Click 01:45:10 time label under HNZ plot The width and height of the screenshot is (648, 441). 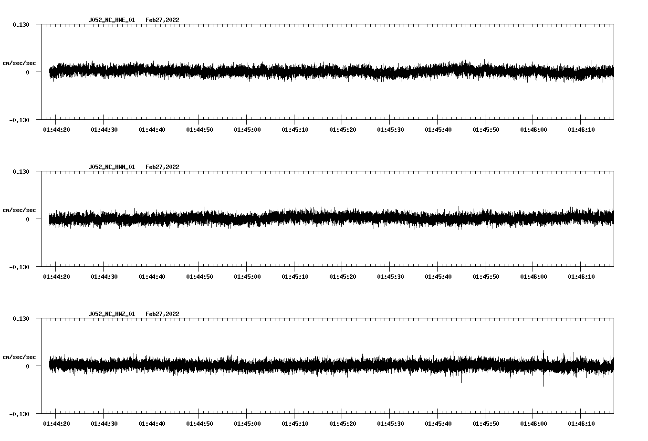point(295,424)
